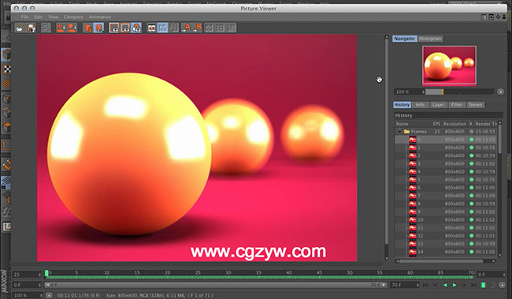Select frame 10 row in History list
This screenshot has height=299, width=512.
pyautogui.click(x=446, y=220)
